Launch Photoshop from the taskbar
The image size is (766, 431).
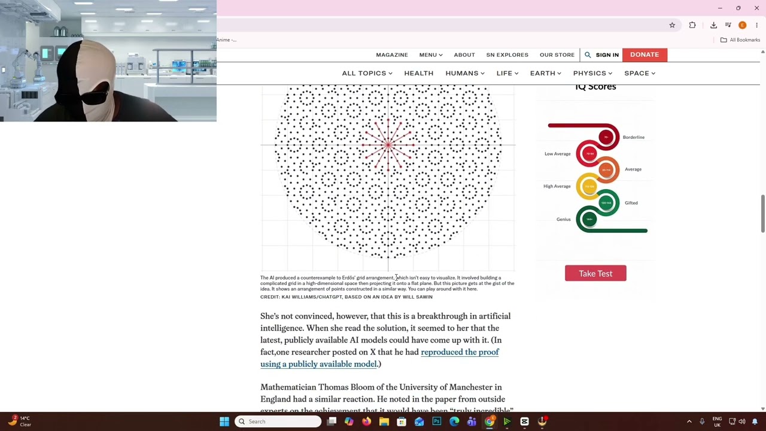point(437,421)
